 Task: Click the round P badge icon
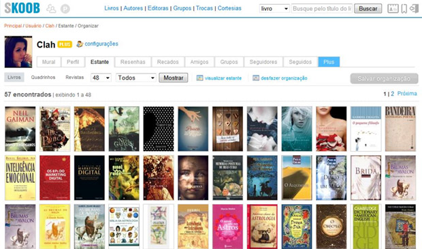(65, 9)
